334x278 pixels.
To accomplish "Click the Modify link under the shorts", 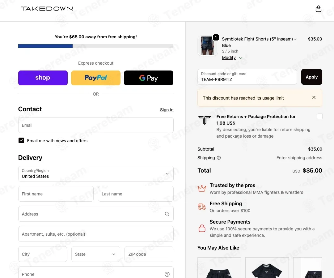I will (x=229, y=58).
